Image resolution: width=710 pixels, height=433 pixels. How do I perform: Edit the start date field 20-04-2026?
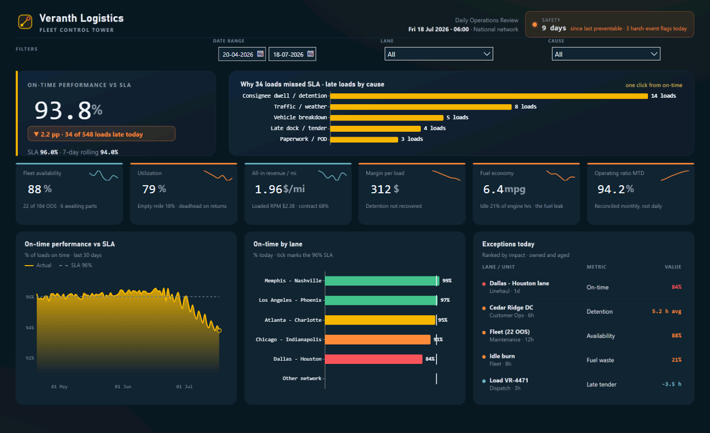tap(242, 54)
